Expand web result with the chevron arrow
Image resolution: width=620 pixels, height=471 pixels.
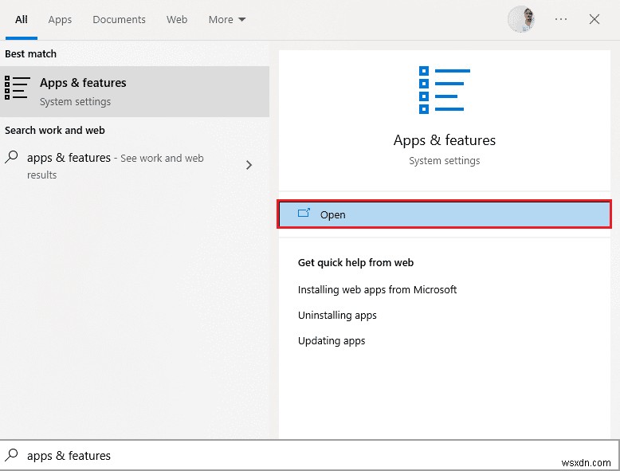pyautogui.click(x=249, y=165)
